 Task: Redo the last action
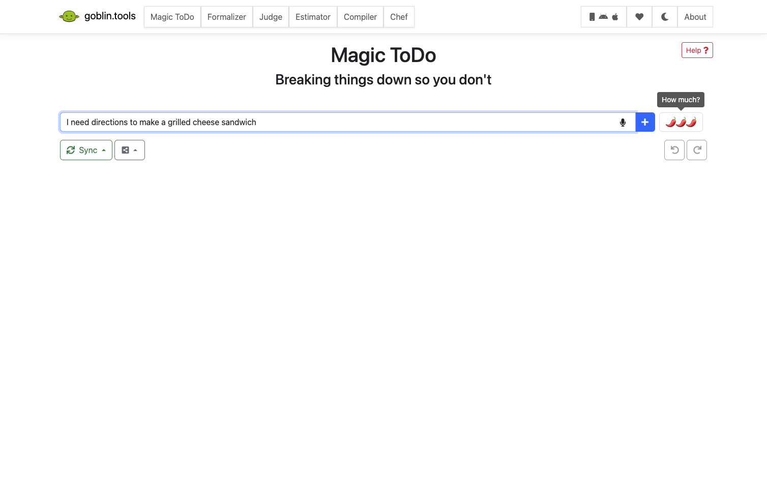pos(697,150)
